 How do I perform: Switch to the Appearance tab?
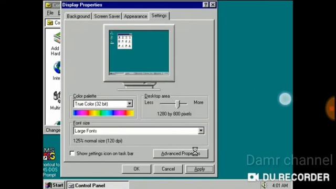coord(135,16)
